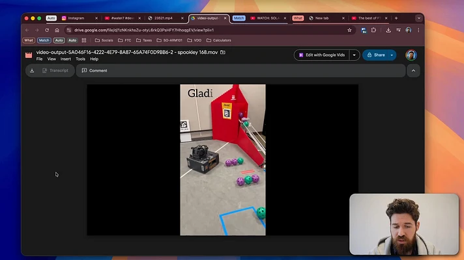
Task: Open the blue extension icon in toolbar
Action: coord(364,30)
